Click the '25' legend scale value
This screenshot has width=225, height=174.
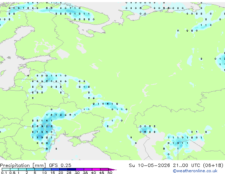pos(69,173)
